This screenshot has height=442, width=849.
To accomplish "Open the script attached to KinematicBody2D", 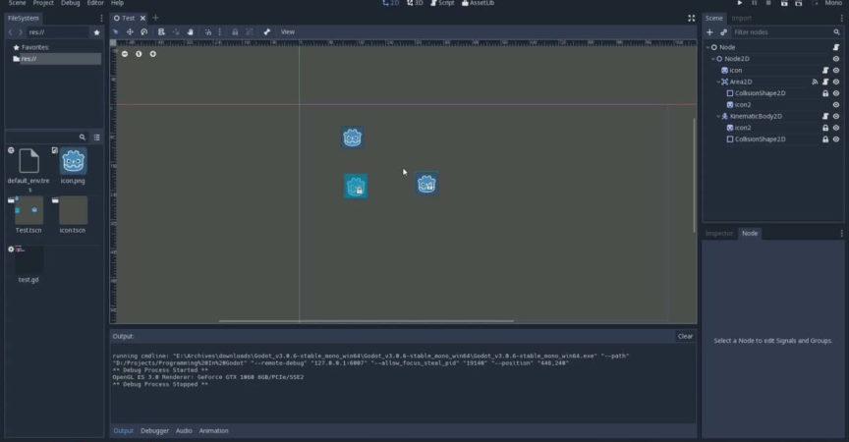I will coord(825,116).
